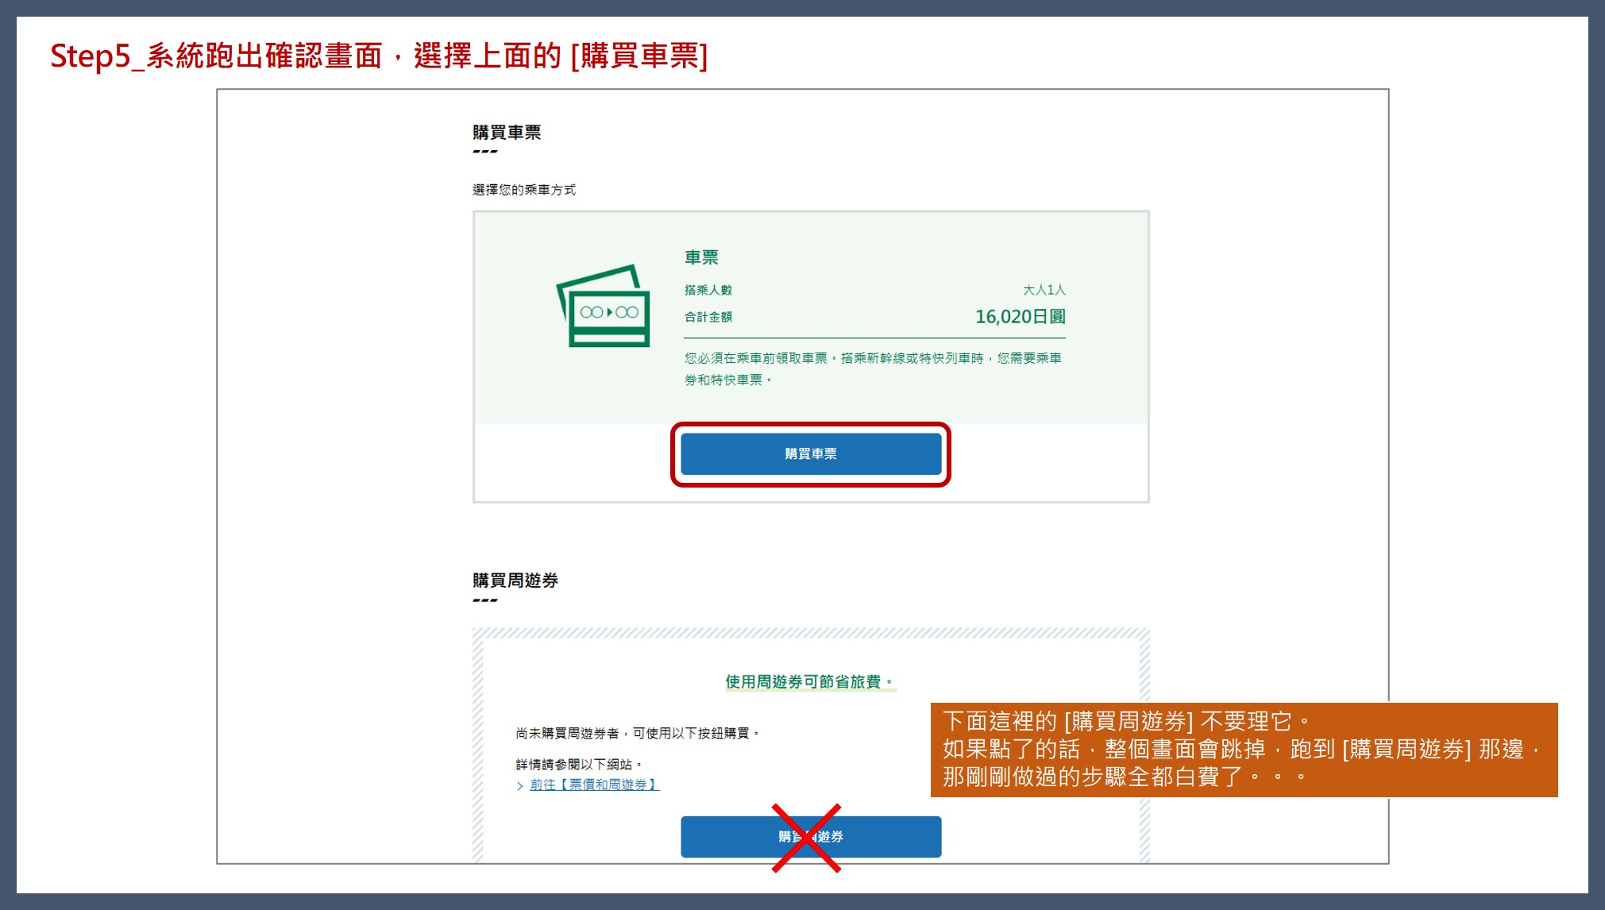Click the blue 購買車票 button

(810, 453)
